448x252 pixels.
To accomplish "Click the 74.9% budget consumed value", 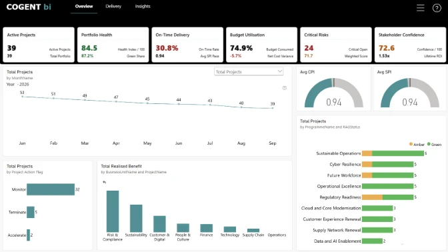I will 241,48.
